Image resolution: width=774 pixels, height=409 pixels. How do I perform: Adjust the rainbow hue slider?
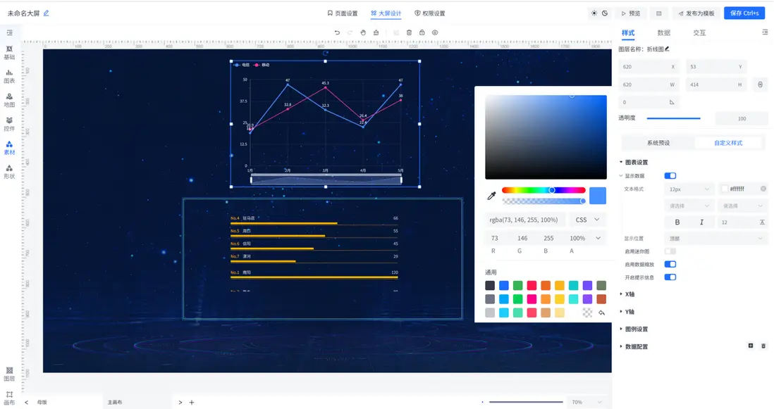click(x=543, y=190)
